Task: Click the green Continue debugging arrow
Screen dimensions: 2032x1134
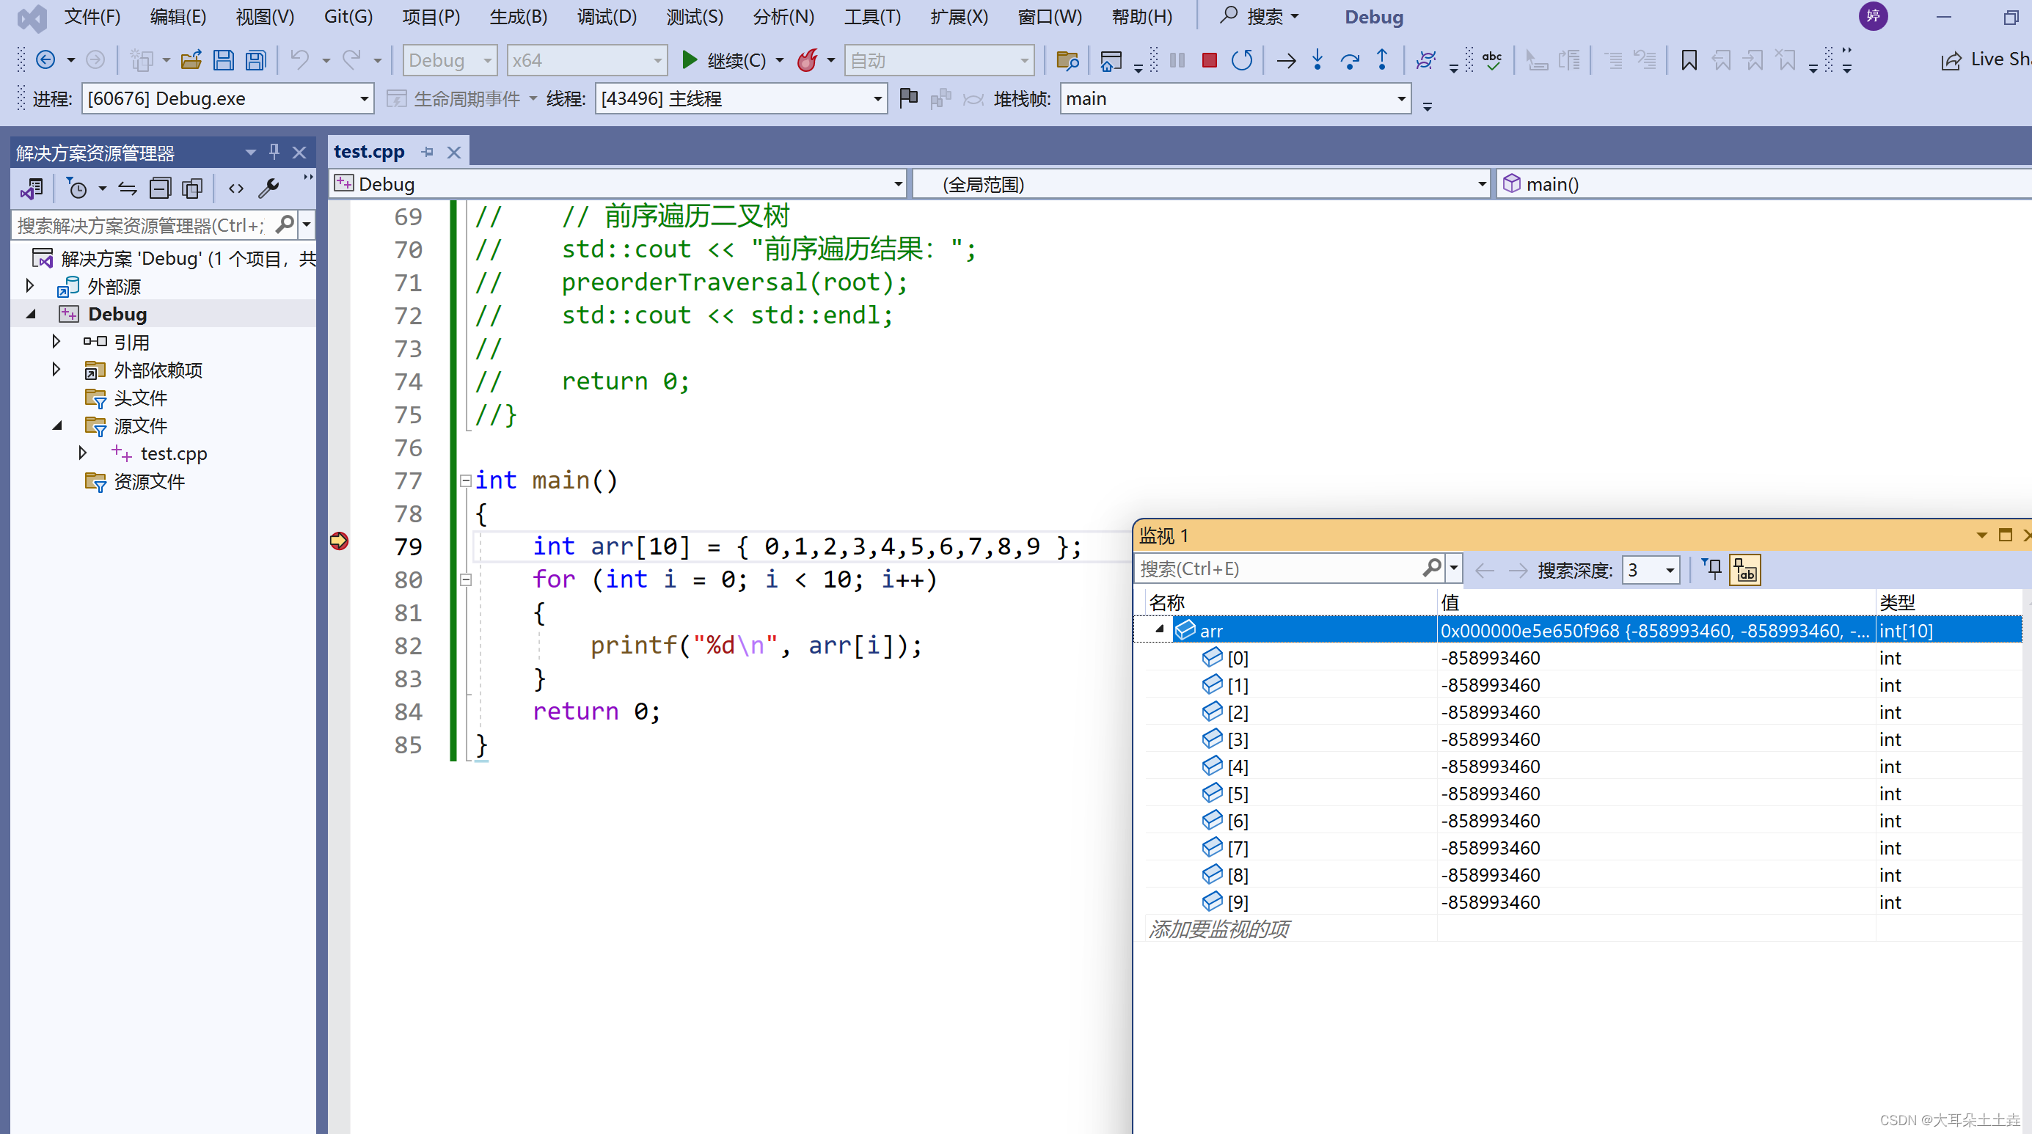Action: tap(689, 60)
